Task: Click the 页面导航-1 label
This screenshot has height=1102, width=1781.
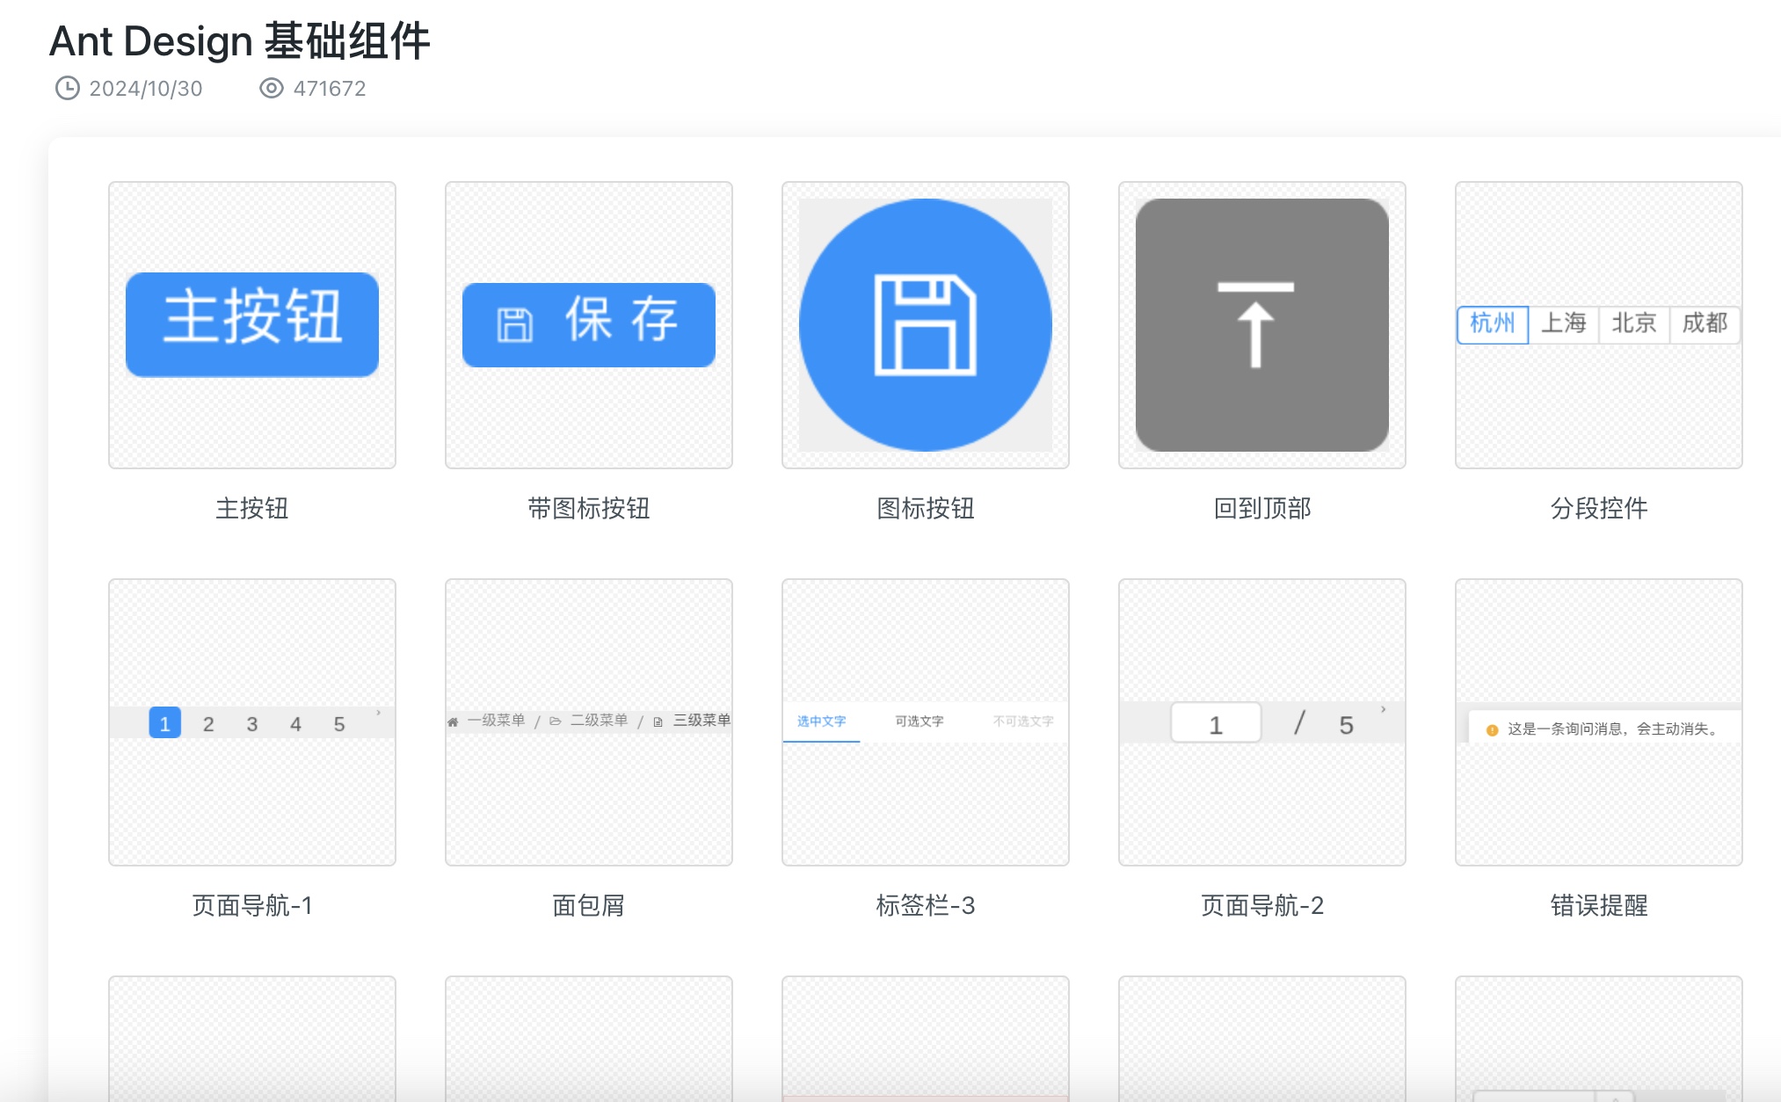Action: click(252, 905)
